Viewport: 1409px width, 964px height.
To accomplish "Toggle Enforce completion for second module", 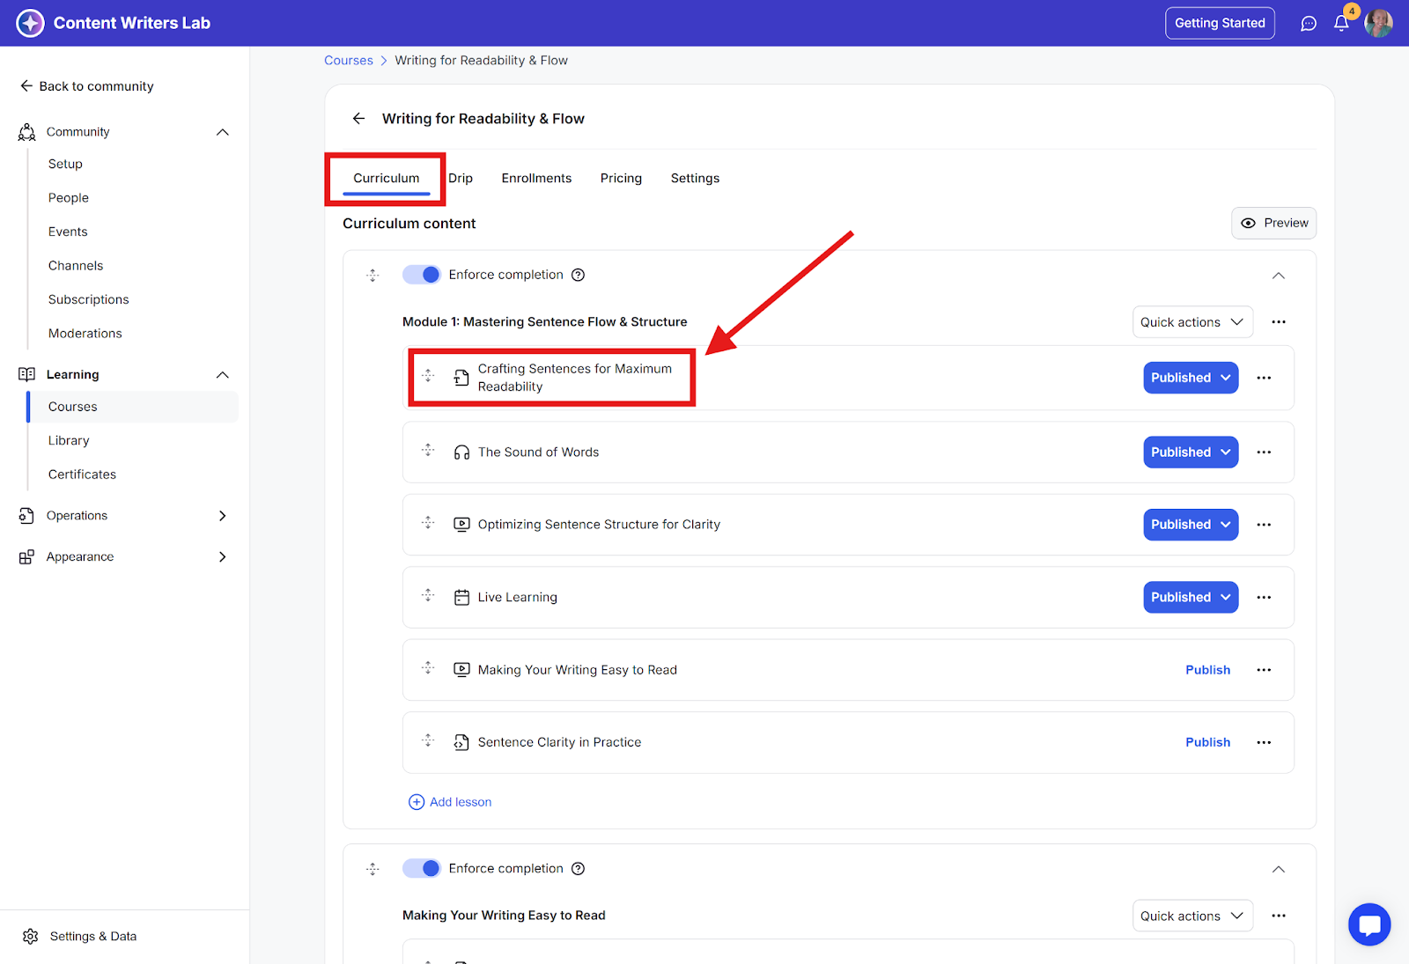I will [422, 868].
